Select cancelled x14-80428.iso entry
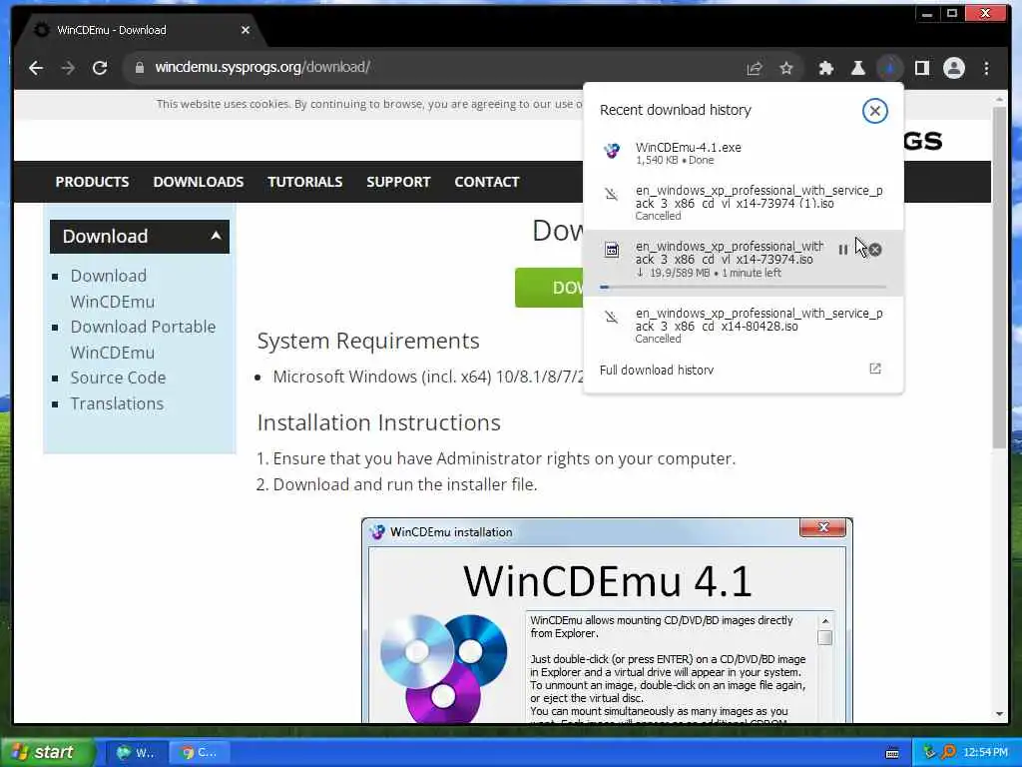Screen dimensions: 1022x767 [x=743, y=325]
